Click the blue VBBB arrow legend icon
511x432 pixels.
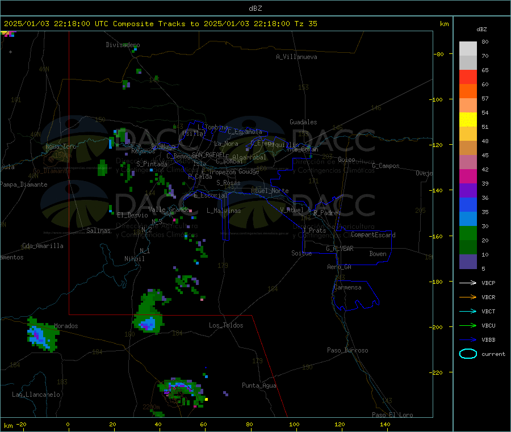click(x=468, y=340)
